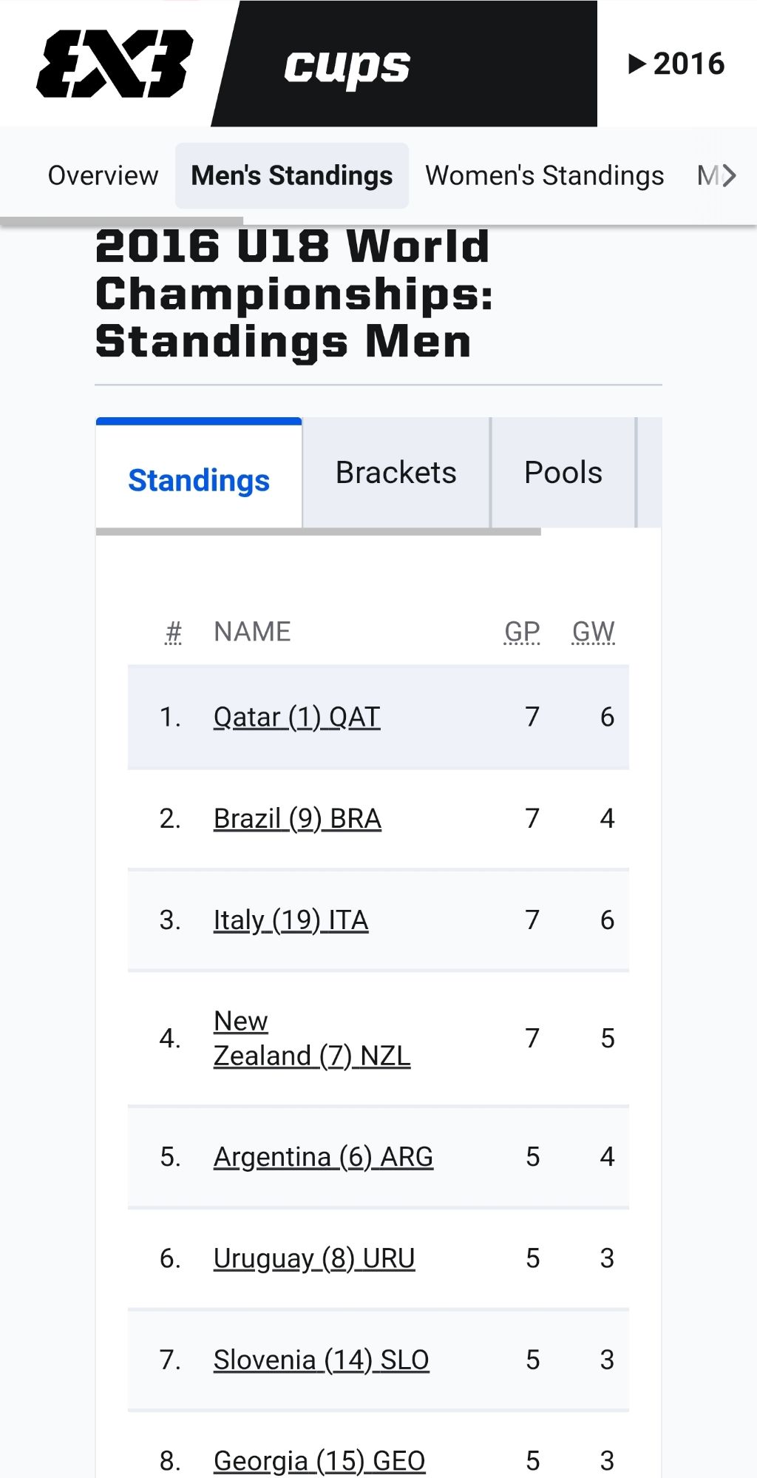The width and height of the screenshot is (757, 1478).
Task: Open the Brazil (9) BRA team link
Action: click(297, 819)
